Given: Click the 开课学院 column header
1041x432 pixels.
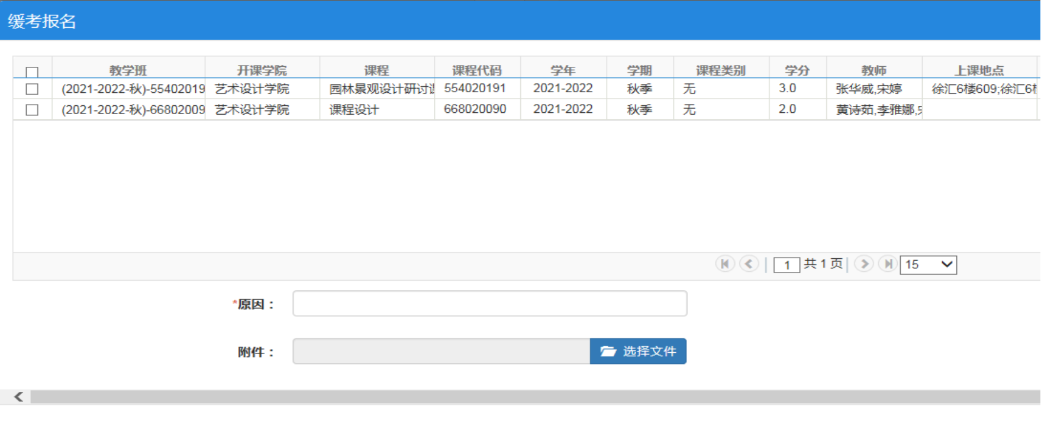Looking at the screenshot, I should click(x=262, y=70).
